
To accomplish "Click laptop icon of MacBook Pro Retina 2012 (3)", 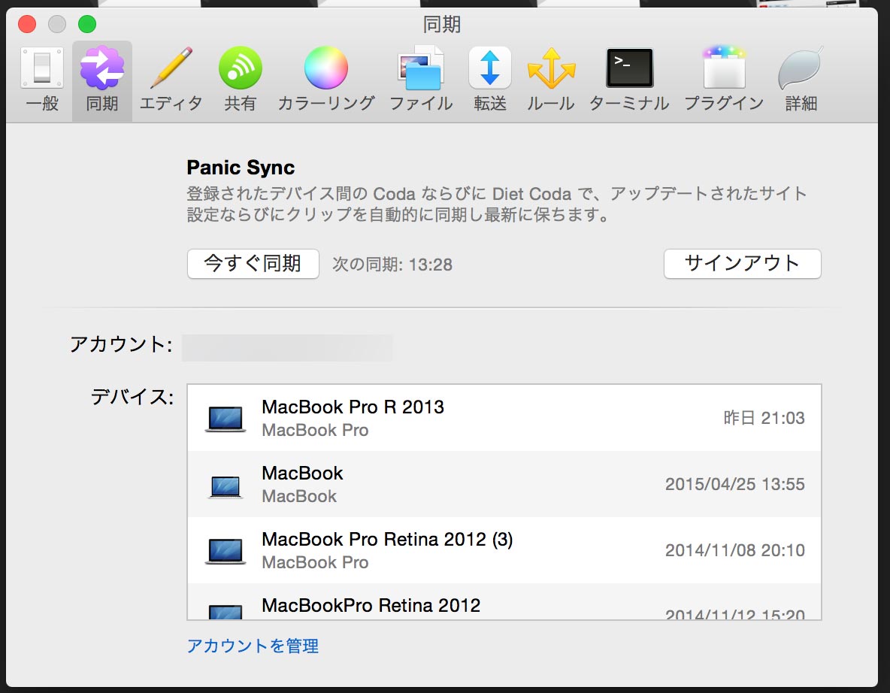I will 226,552.
